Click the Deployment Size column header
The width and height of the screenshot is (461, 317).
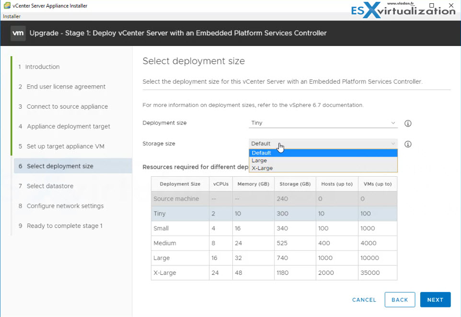180,184
